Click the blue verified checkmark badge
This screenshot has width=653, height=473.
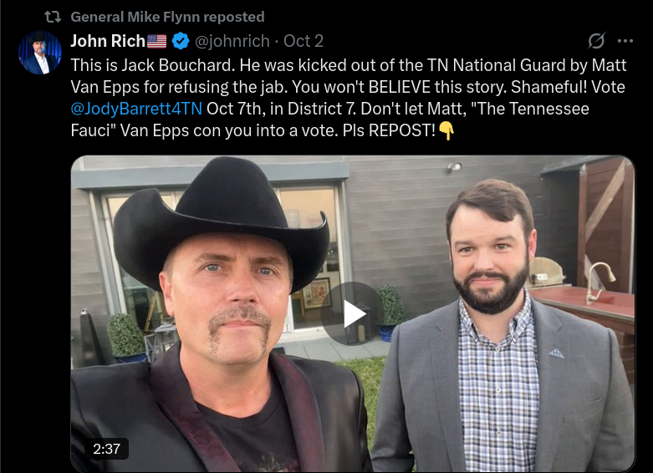[x=180, y=41]
